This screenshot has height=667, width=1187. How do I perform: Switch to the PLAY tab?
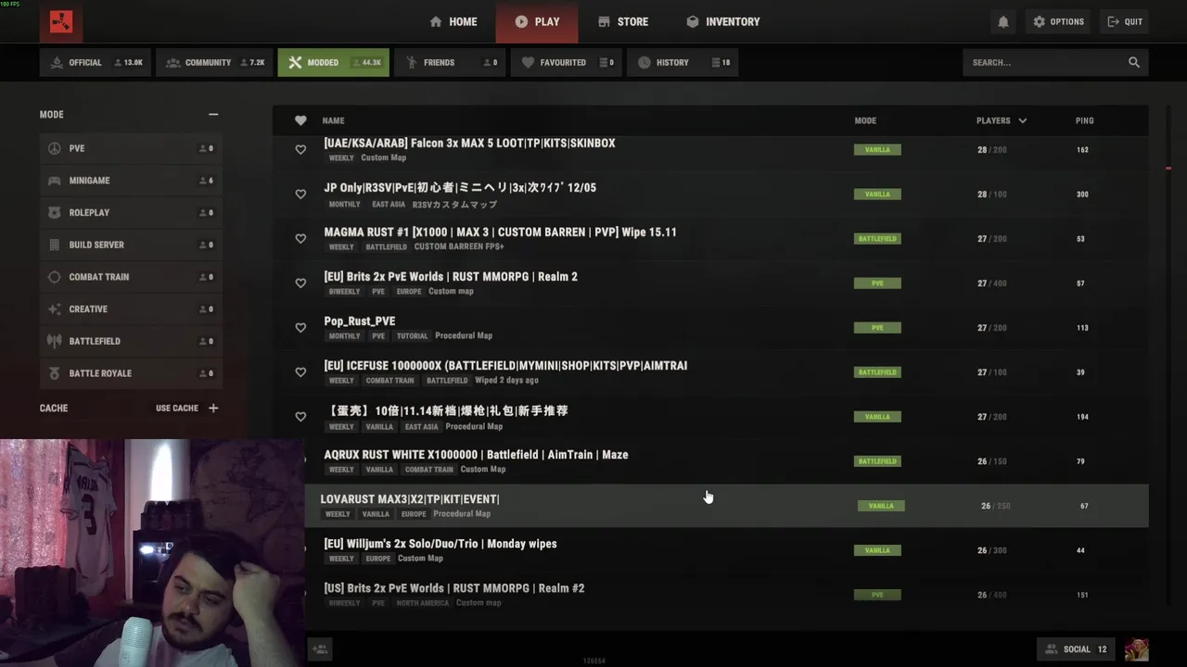[x=537, y=21]
